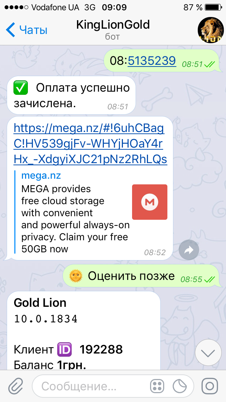Tap the signal strength dots indicator
This screenshot has width=226, height=402.
point(16,7)
